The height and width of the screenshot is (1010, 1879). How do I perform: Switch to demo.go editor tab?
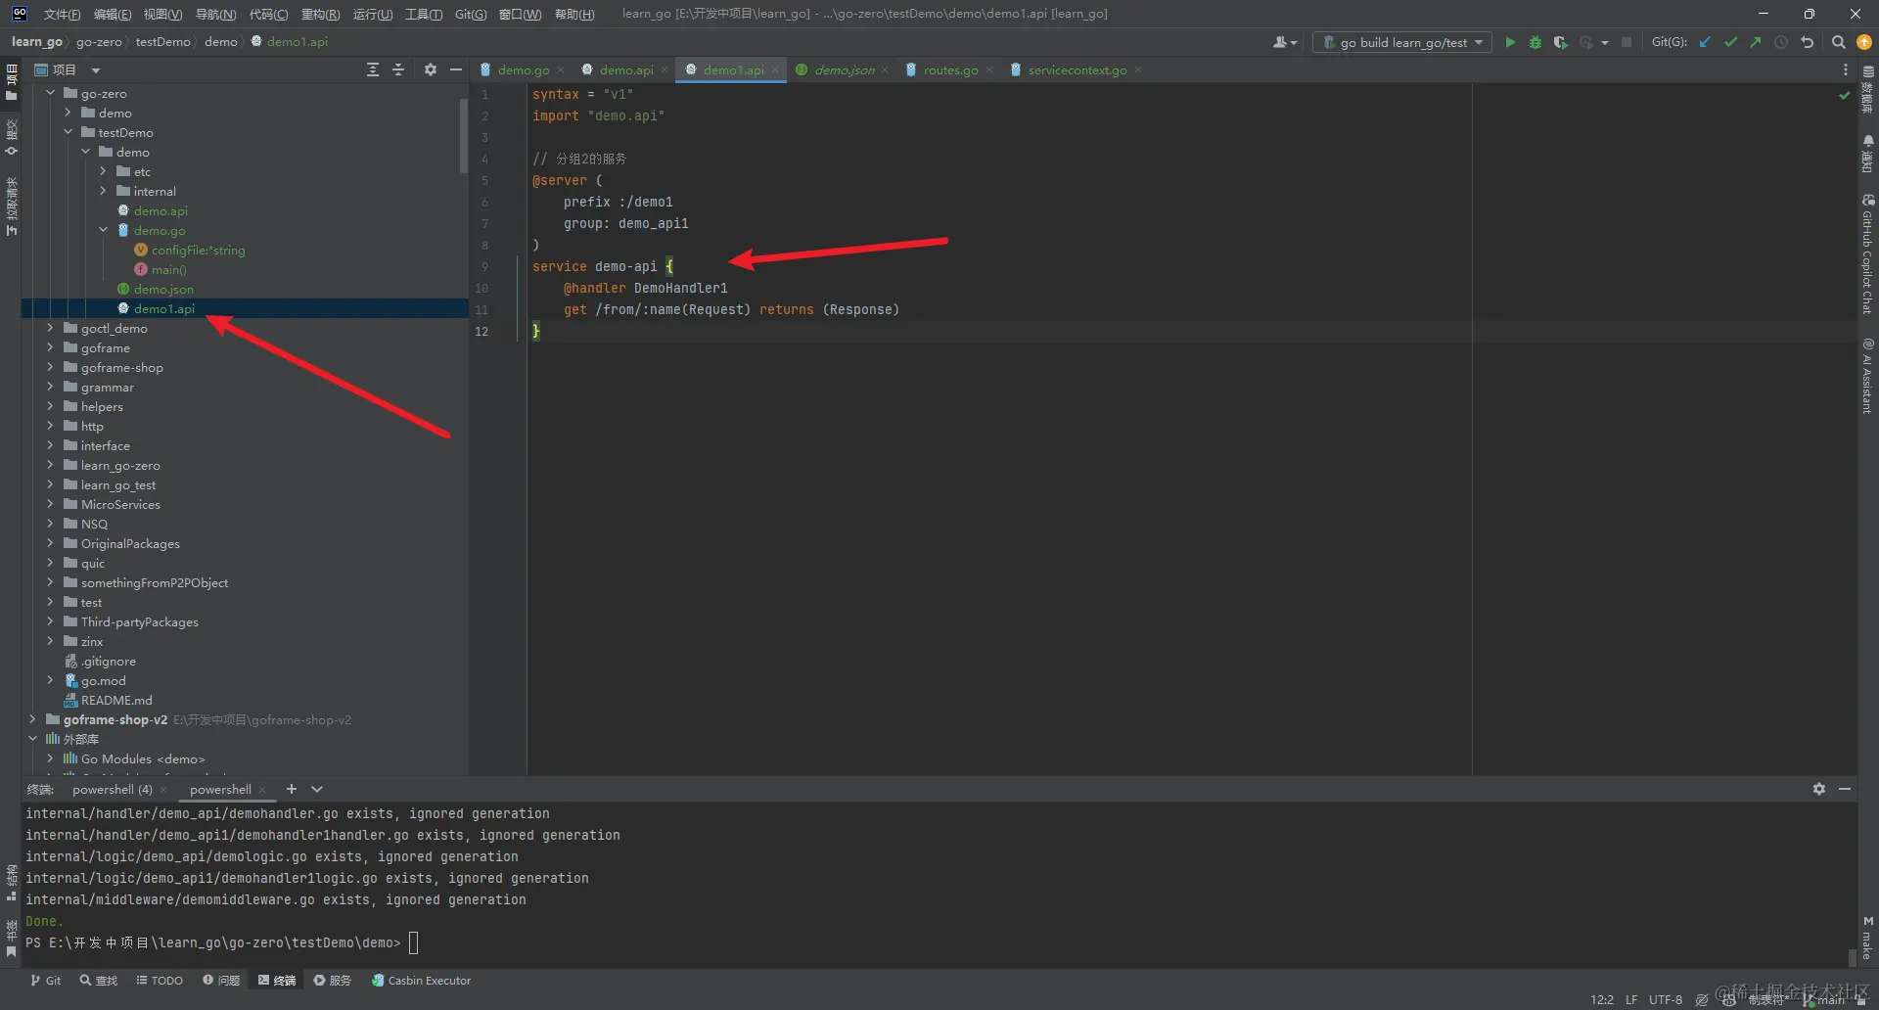coord(523,69)
